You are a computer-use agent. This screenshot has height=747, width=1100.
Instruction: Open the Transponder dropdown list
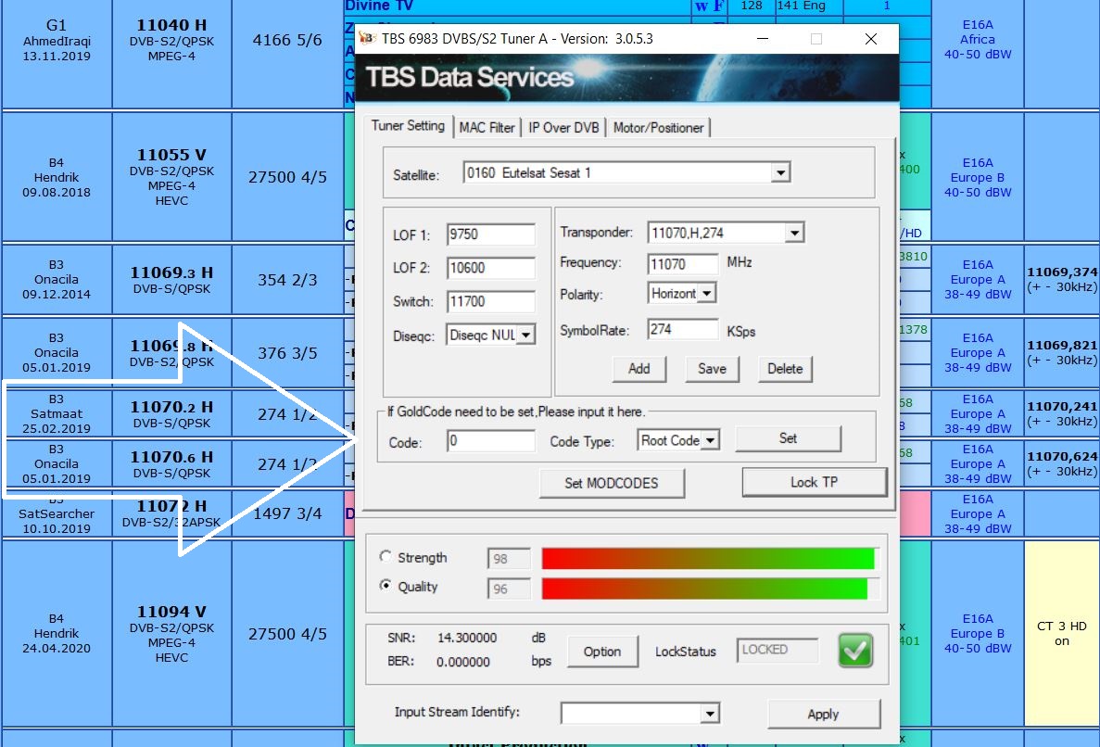click(794, 233)
